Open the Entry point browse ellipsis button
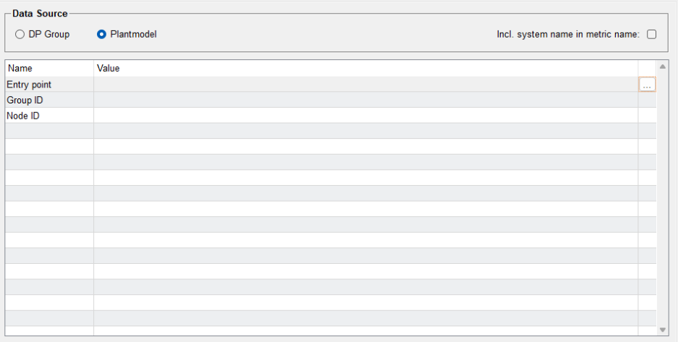This screenshot has height=342, width=678. [x=647, y=85]
